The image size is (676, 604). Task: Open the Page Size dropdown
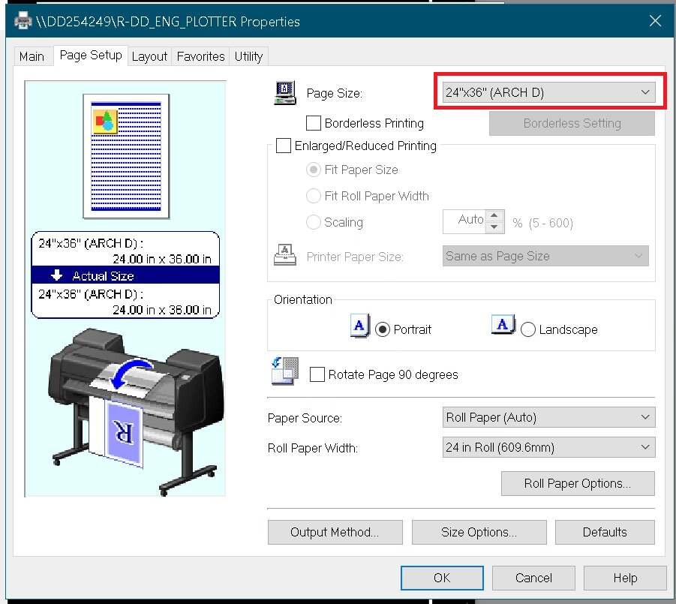(548, 92)
